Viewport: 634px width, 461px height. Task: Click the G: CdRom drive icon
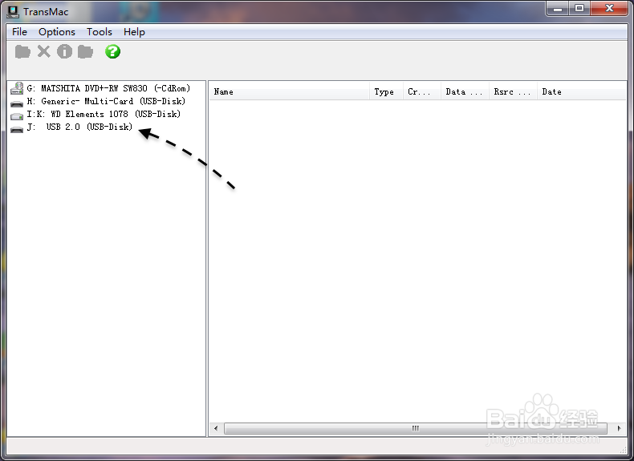(17, 88)
